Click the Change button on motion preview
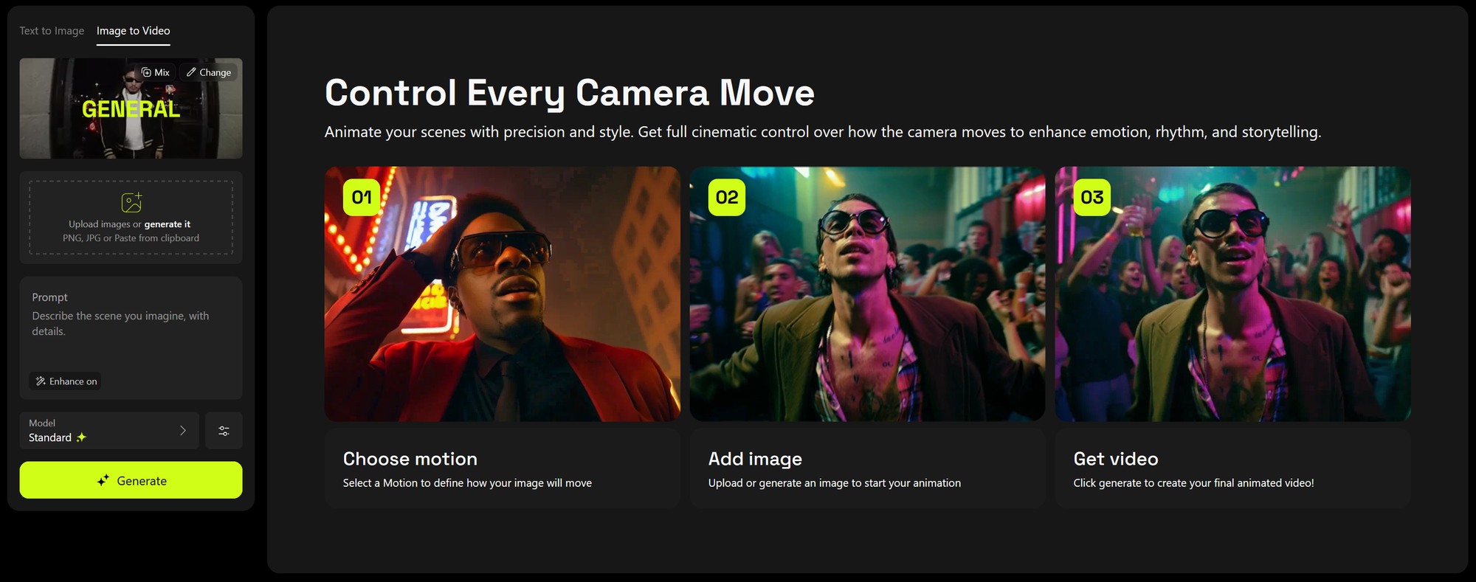This screenshot has width=1476, height=582. [209, 72]
